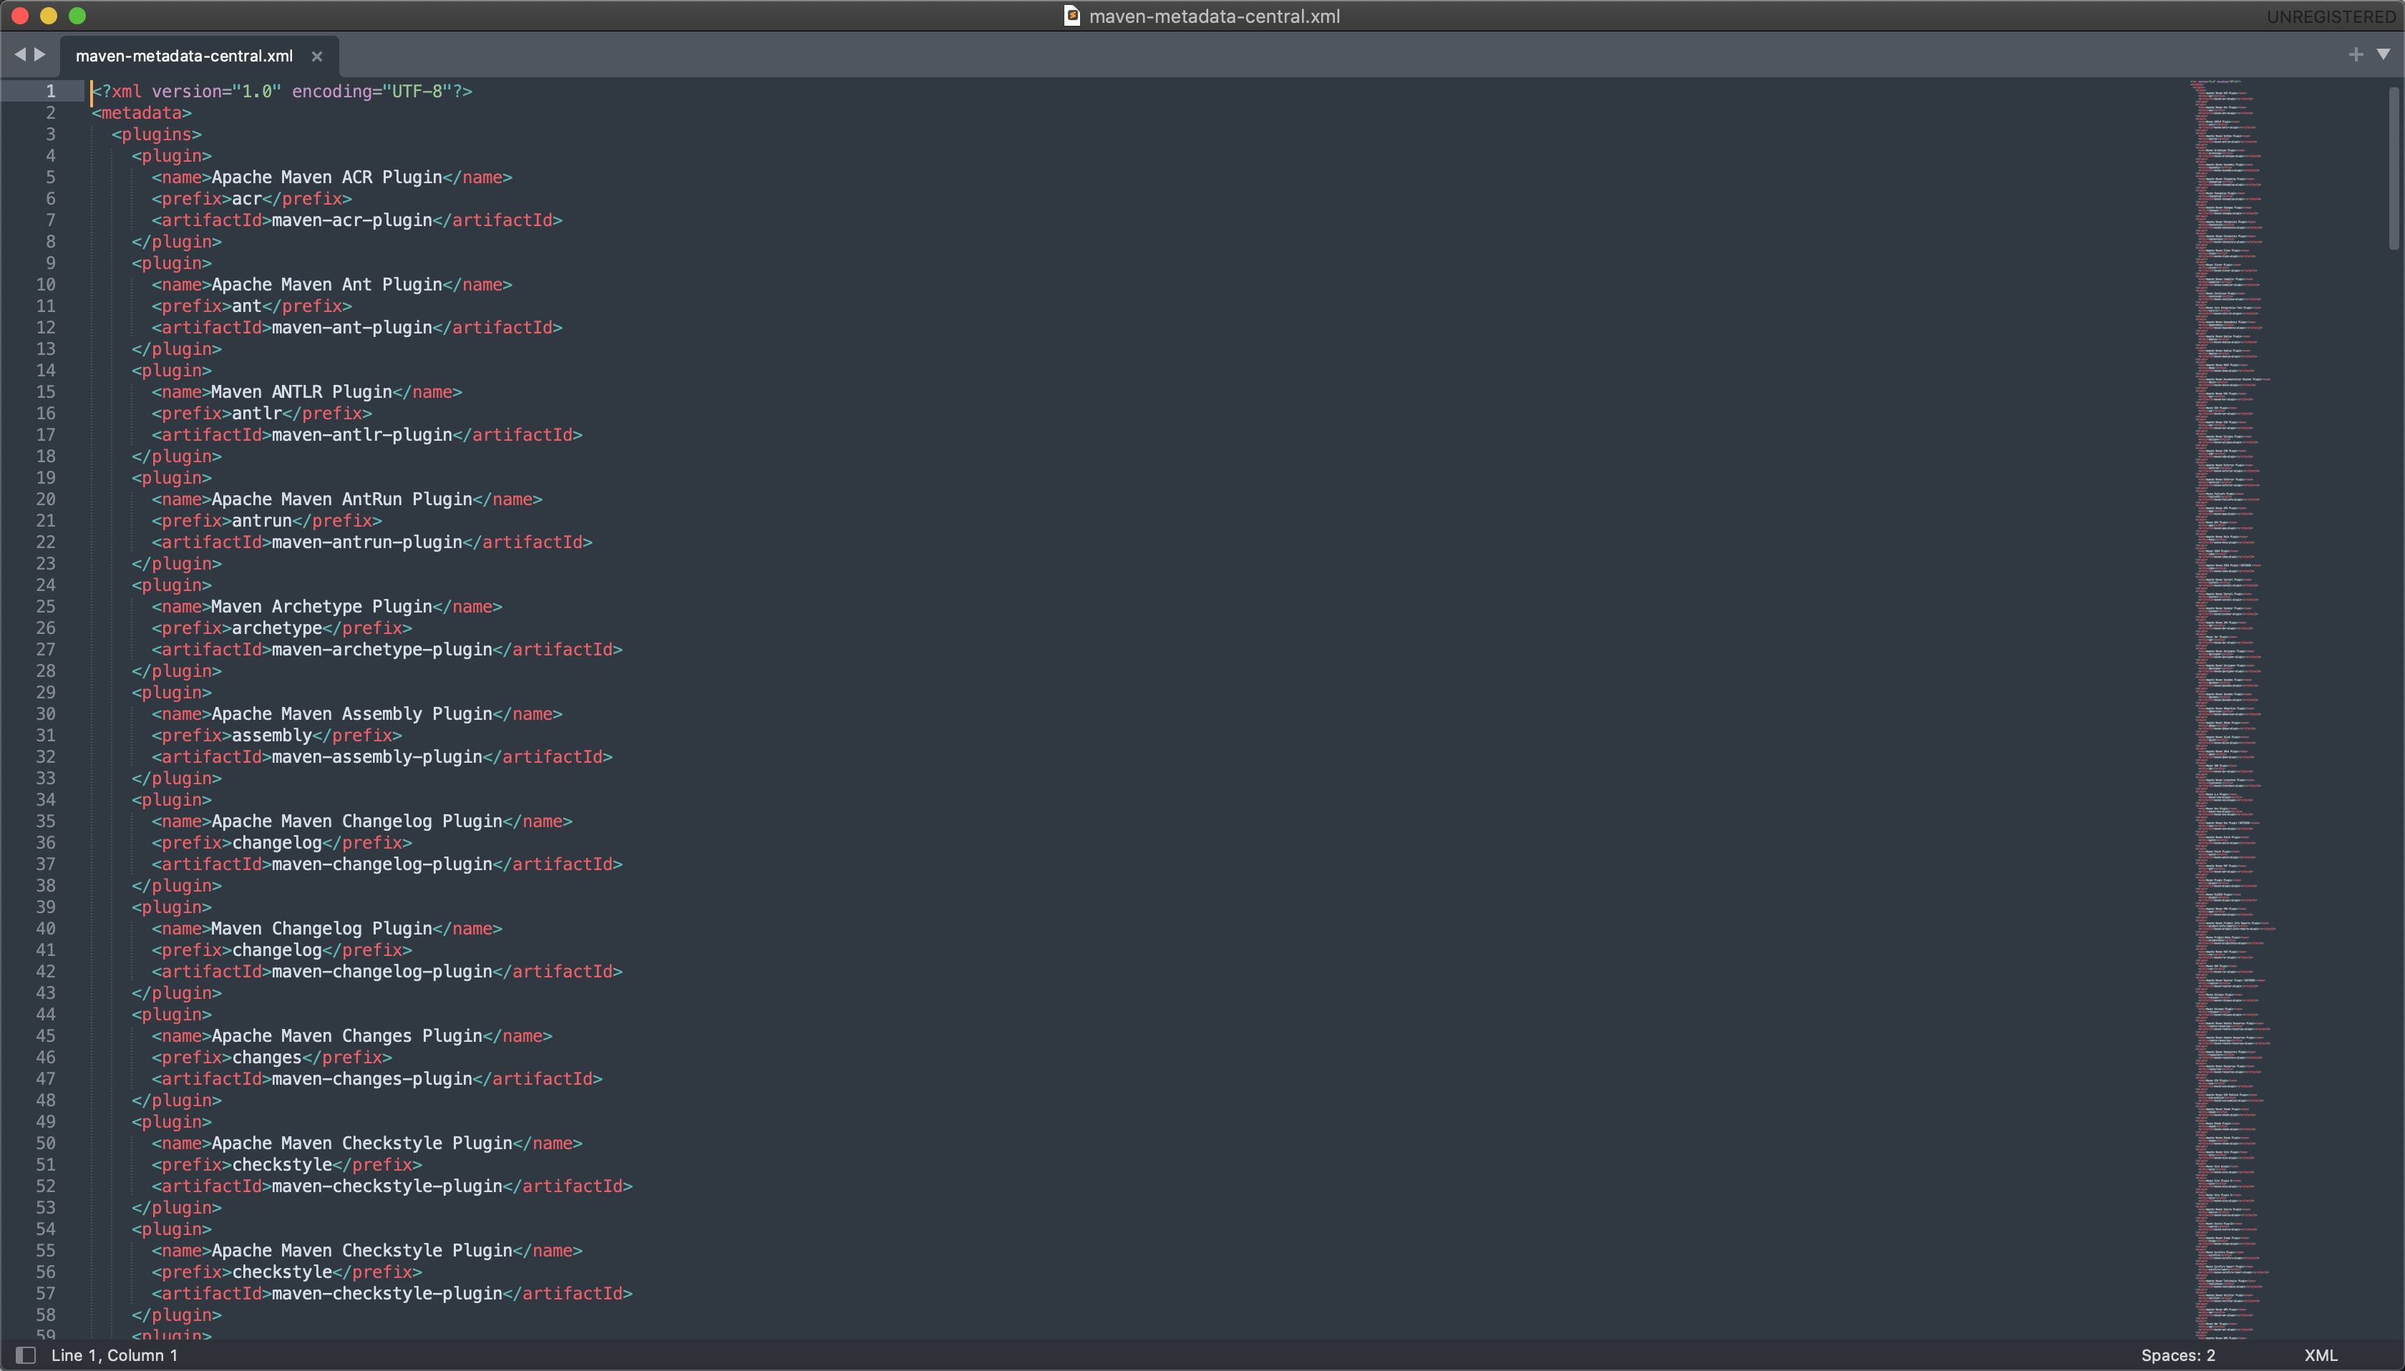Close the maven-metadata-central.xml tab

pyautogui.click(x=317, y=57)
